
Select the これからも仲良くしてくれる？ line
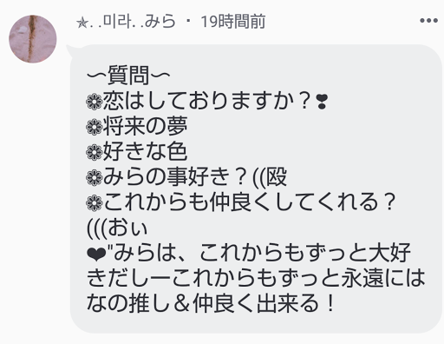point(249,202)
